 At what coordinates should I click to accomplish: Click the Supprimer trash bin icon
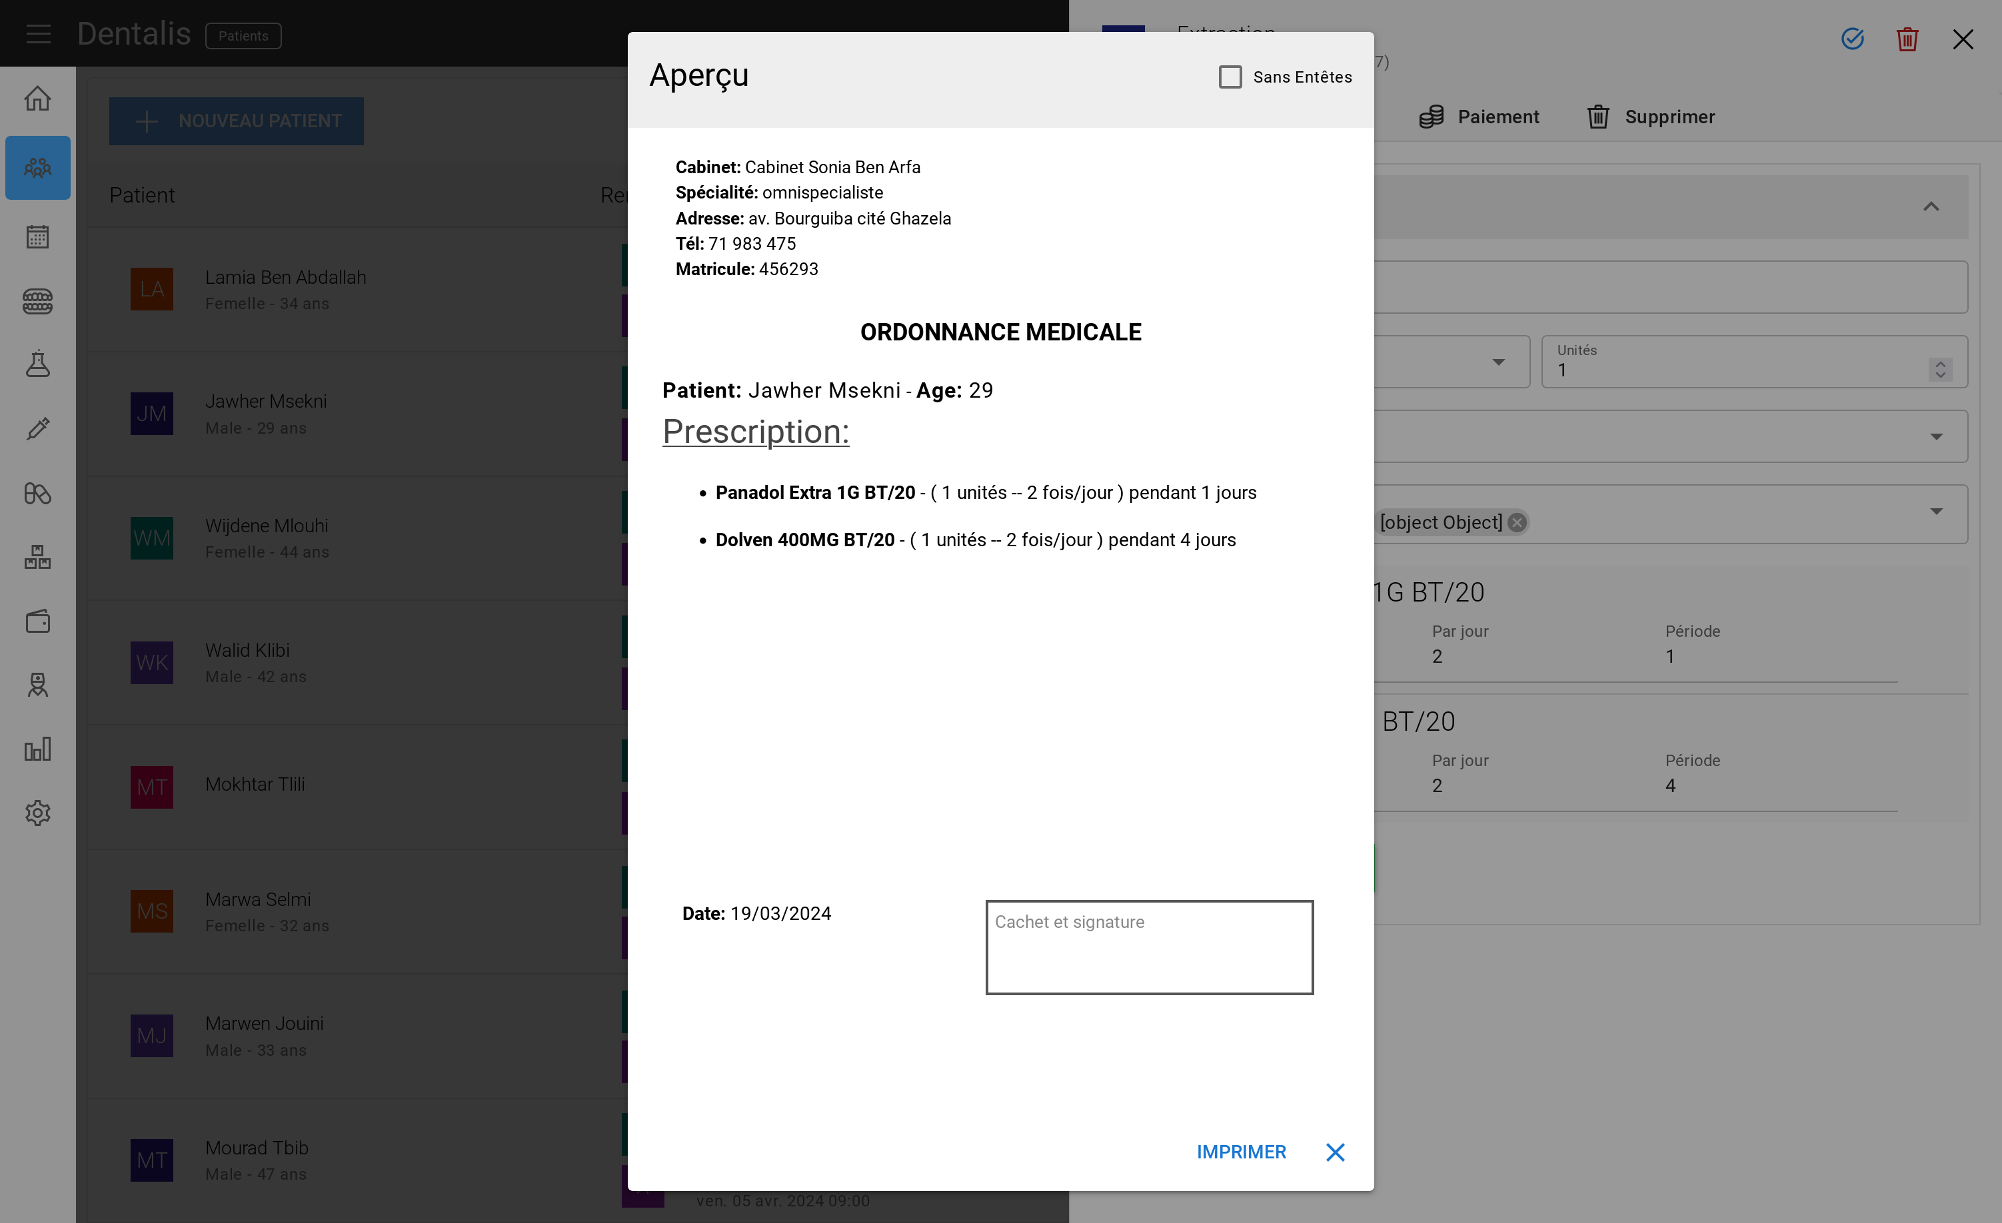(x=1598, y=117)
